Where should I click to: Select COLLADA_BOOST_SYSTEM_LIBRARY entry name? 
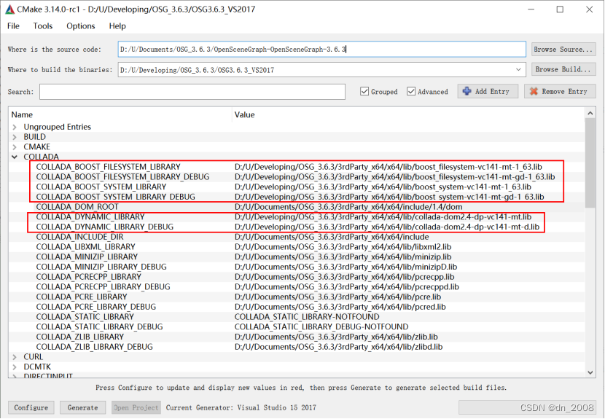click(101, 187)
